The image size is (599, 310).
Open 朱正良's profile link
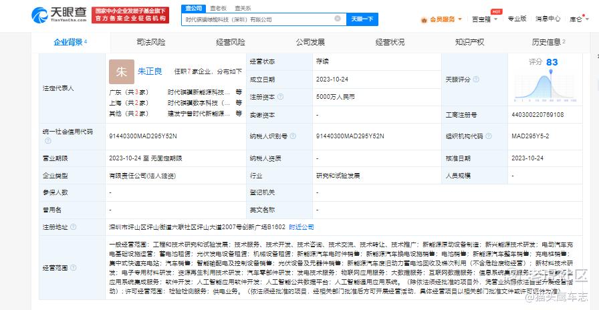[x=150, y=71]
